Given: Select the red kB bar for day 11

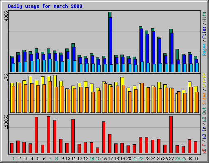Looking at the screenshot, I should pos(73,136).
